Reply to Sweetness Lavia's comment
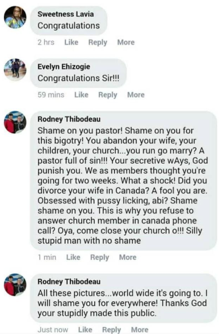219x334 pixels. point(98,42)
